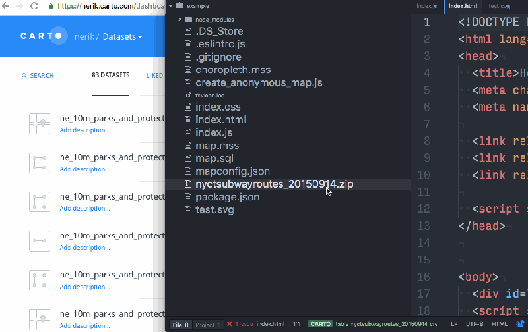Image resolution: width=528 pixels, height=332 pixels.
Task: Click the green CARTO badge in status bar
Action: pyautogui.click(x=320, y=324)
